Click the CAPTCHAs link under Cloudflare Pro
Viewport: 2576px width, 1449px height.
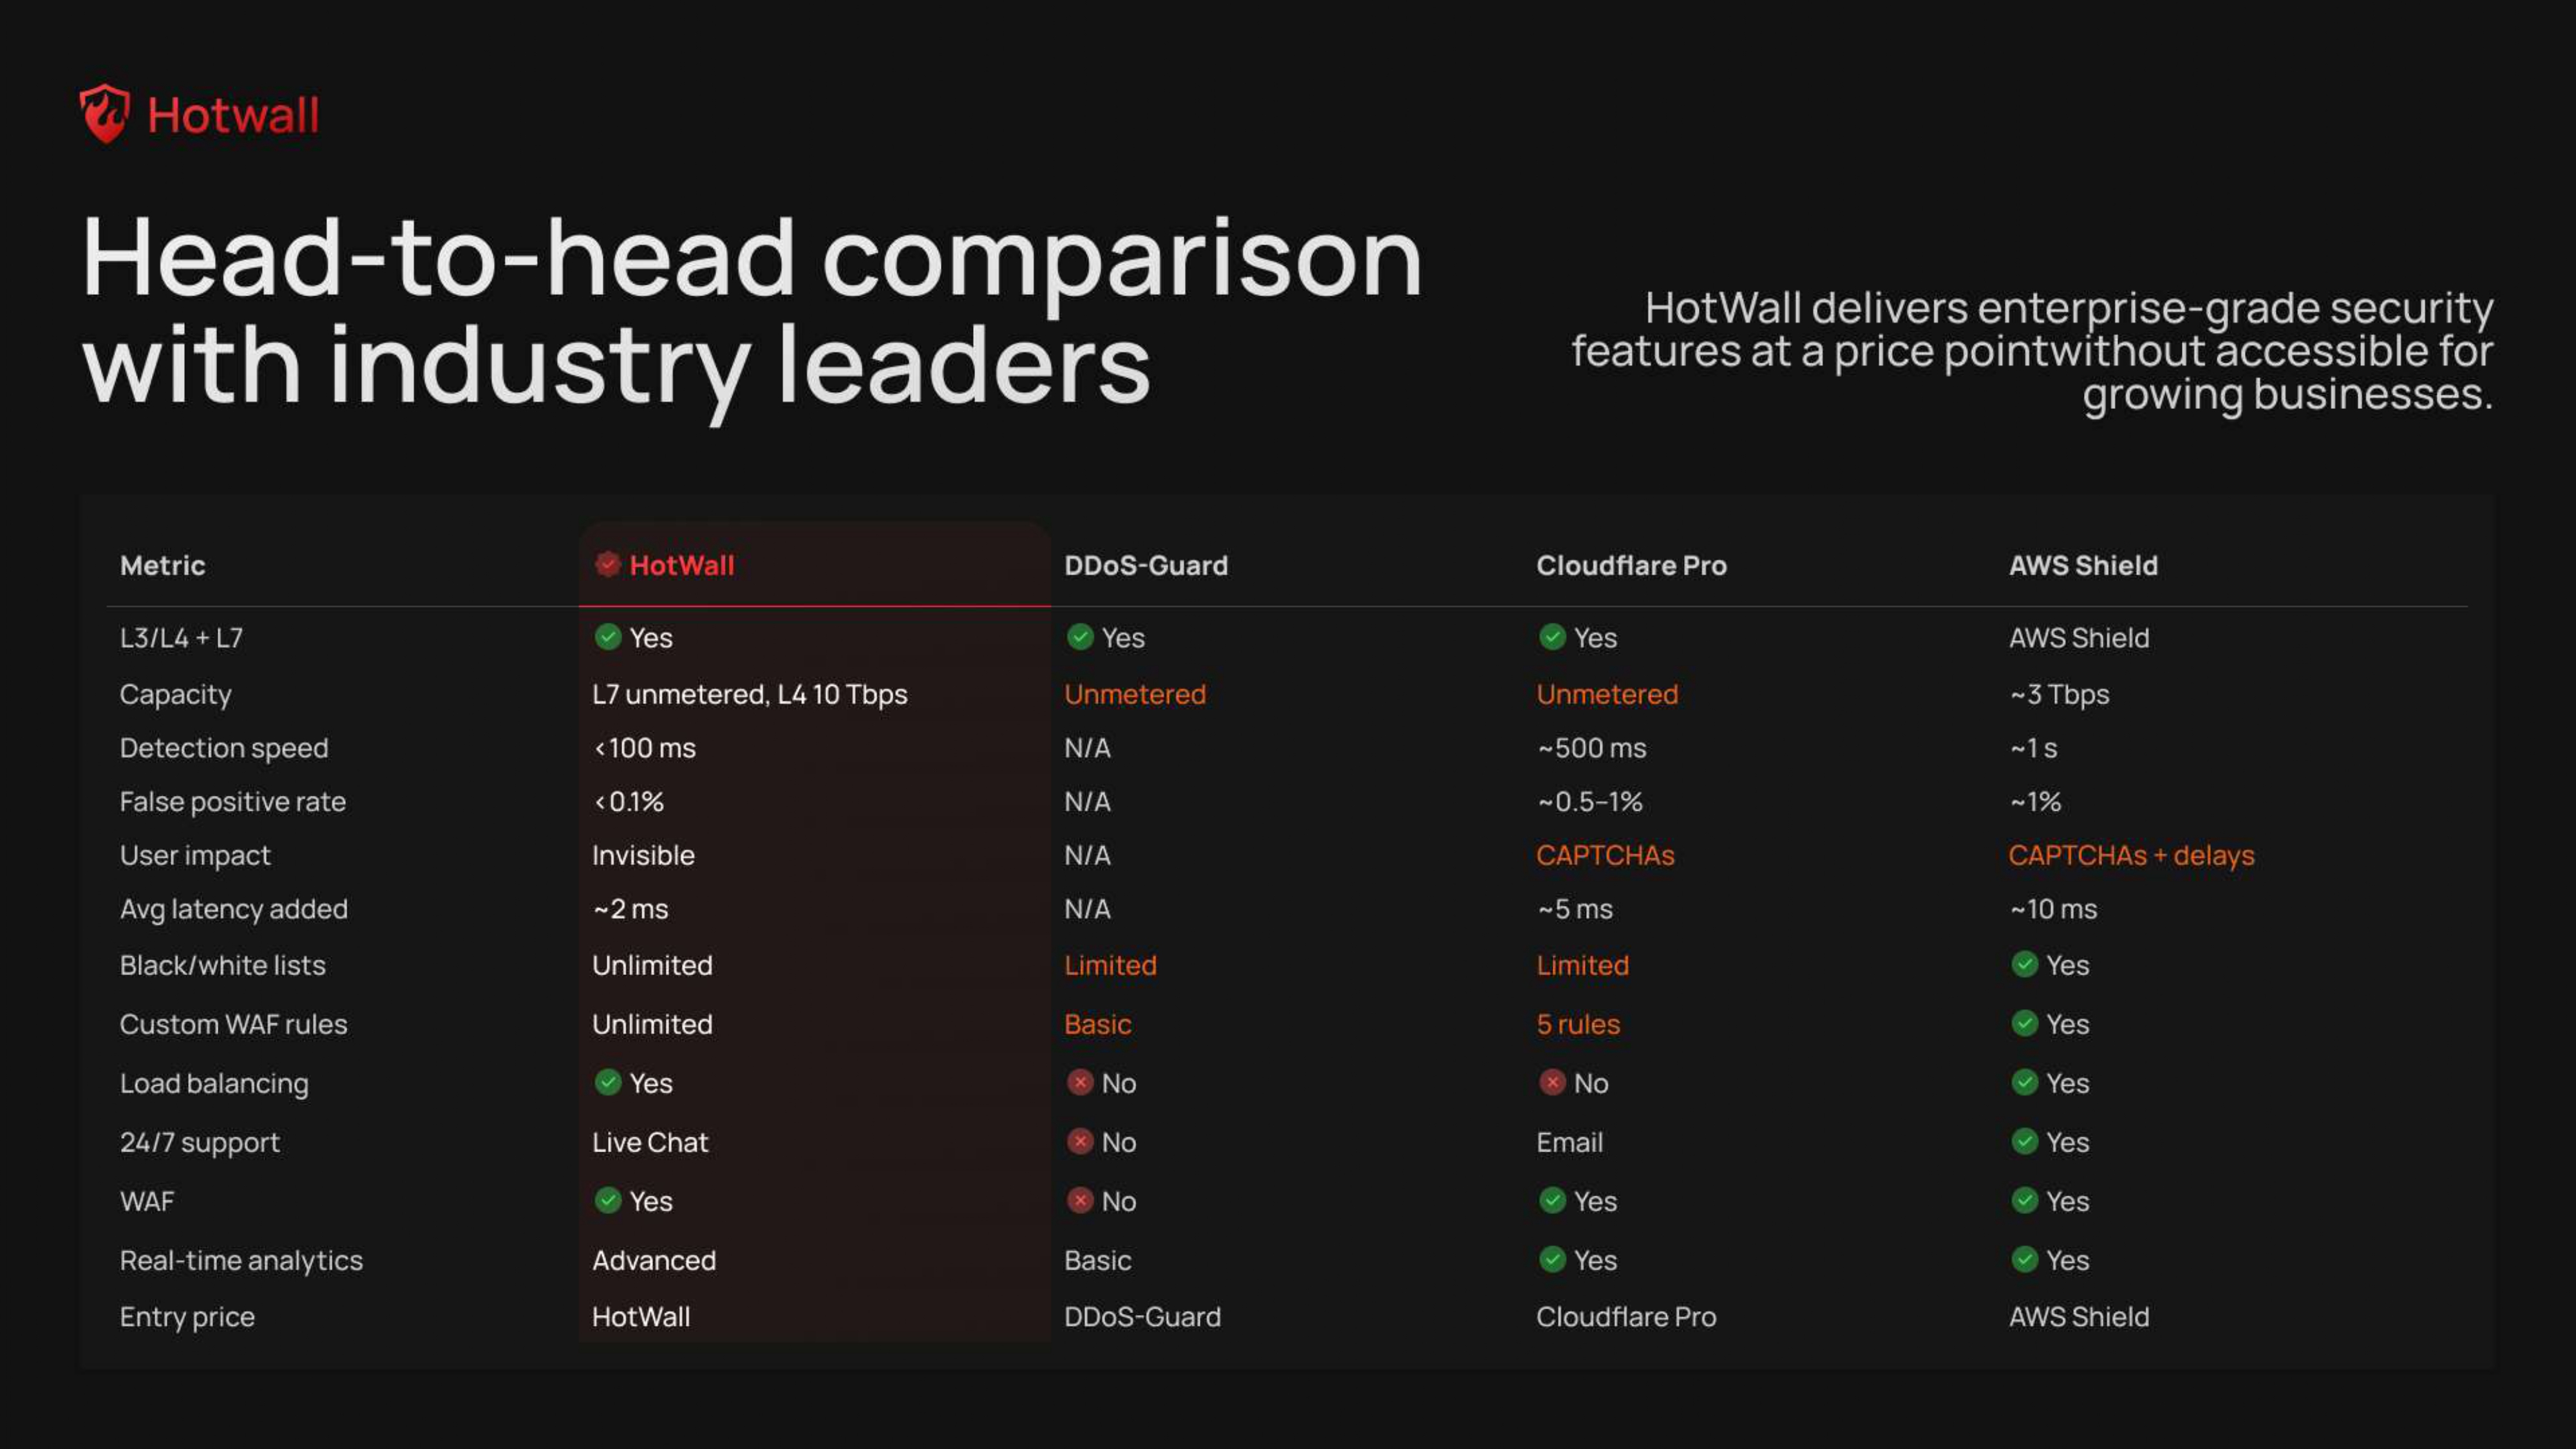click(1604, 855)
